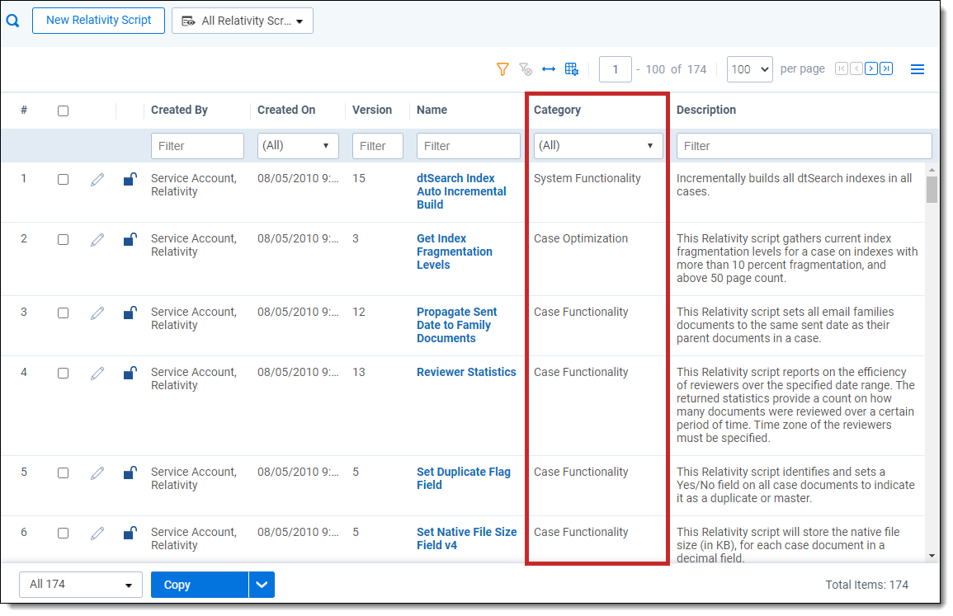The height and width of the screenshot is (616, 953).
Task: Jump to the last page arrow
Action: coord(886,68)
